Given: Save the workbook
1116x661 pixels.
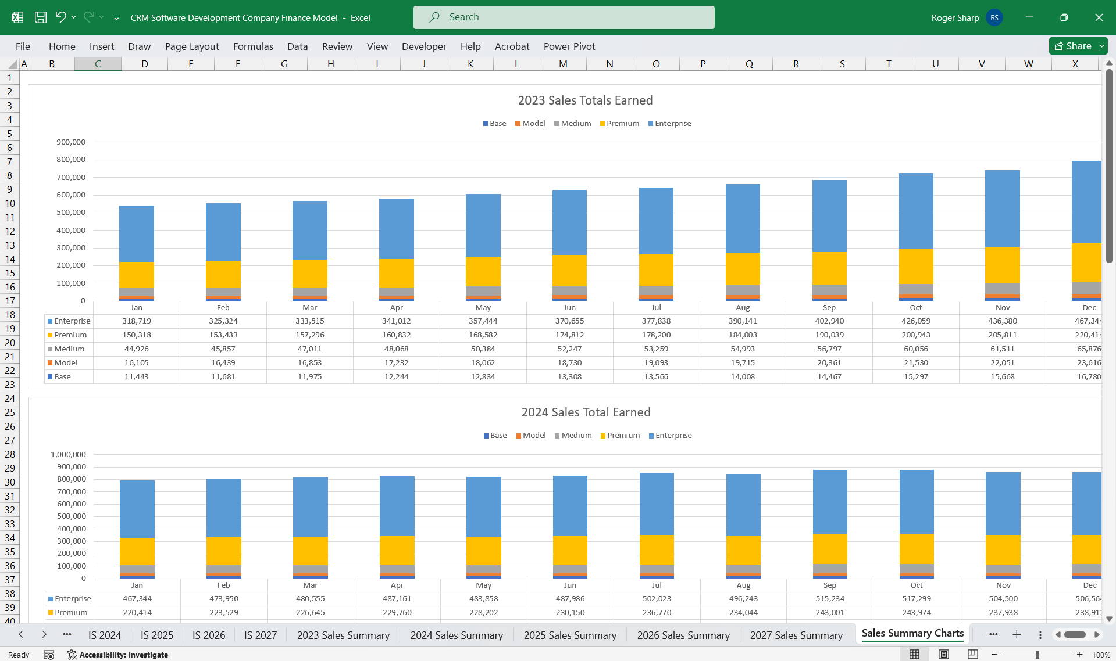Looking at the screenshot, I should pos(40,17).
